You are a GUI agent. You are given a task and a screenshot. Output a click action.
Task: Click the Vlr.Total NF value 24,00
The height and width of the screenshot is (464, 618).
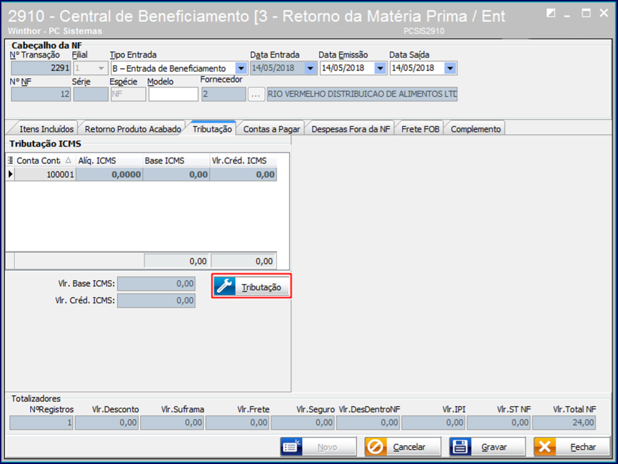point(563,422)
